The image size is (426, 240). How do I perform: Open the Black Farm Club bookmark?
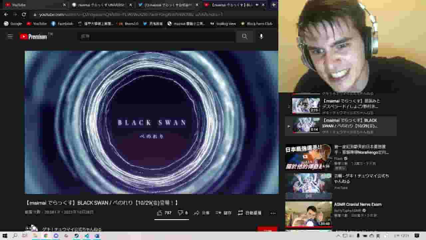pos(257,24)
